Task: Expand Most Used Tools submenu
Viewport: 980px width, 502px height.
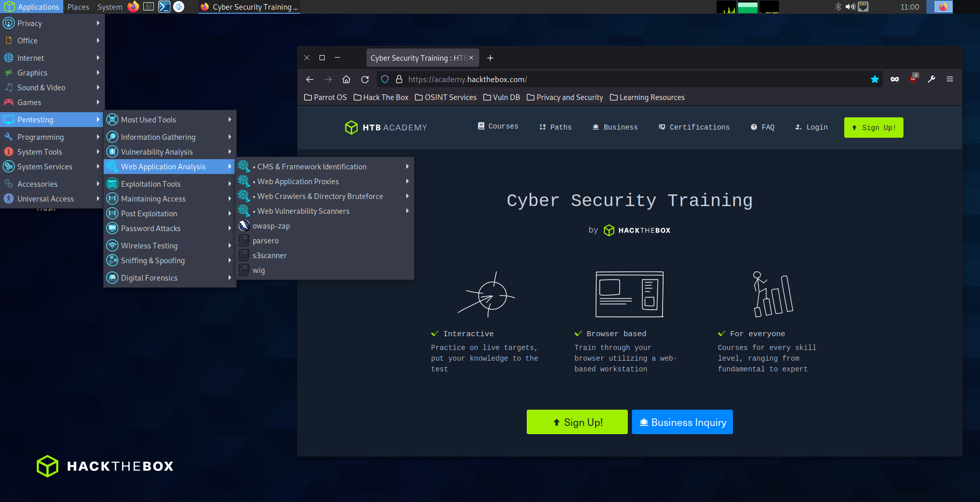Action: pyautogui.click(x=169, y=120)
